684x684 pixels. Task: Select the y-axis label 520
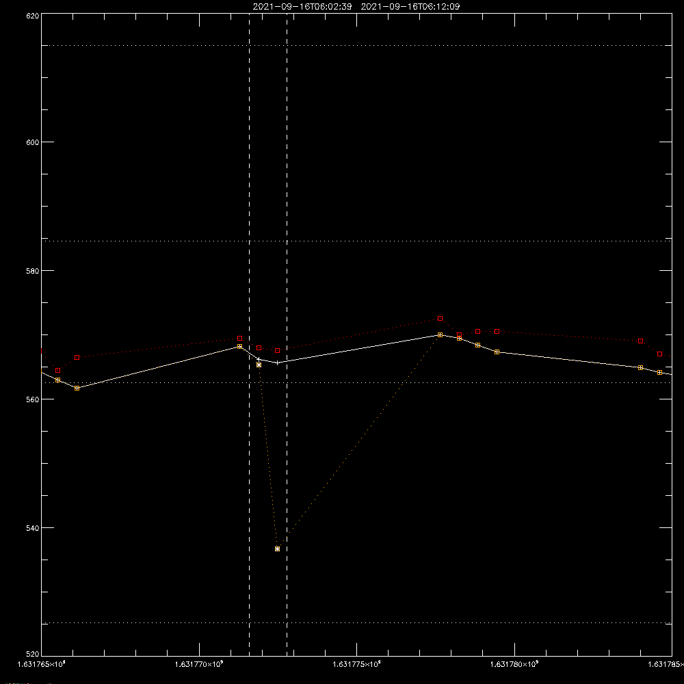tap(33, 654)
